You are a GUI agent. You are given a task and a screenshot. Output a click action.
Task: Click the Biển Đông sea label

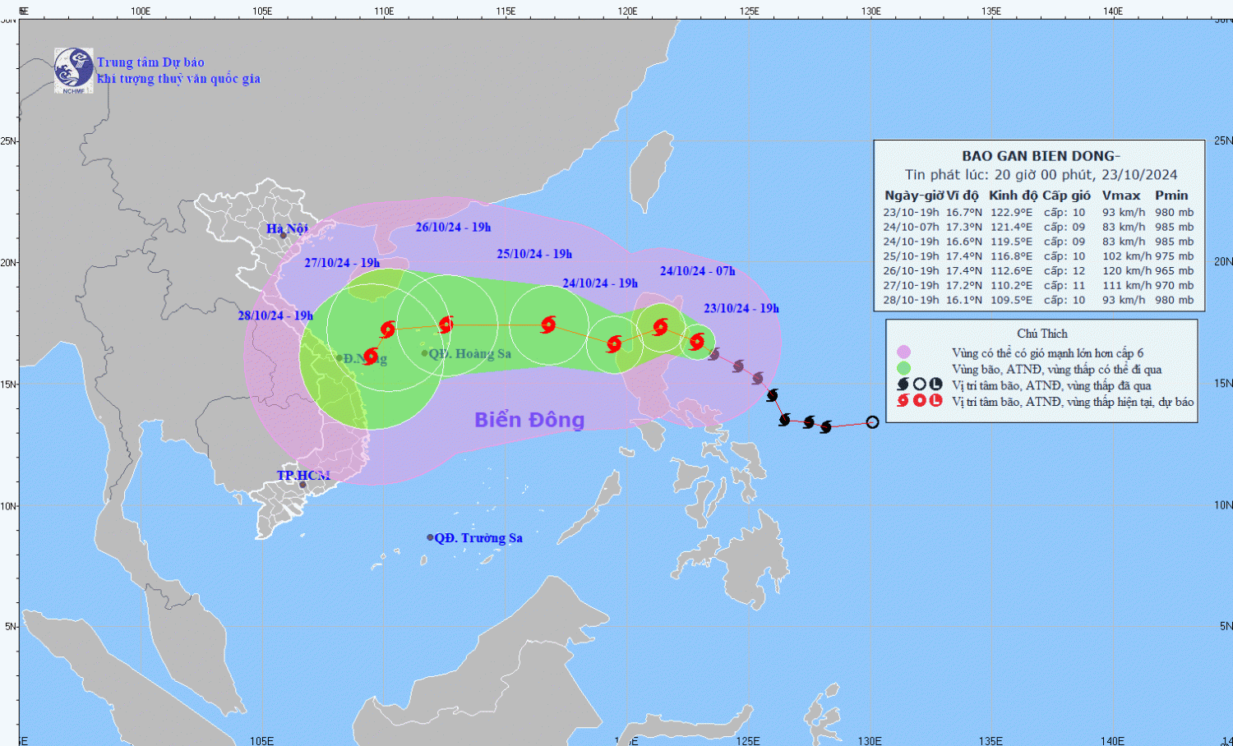pyautogui.click(x=529, y=420)
